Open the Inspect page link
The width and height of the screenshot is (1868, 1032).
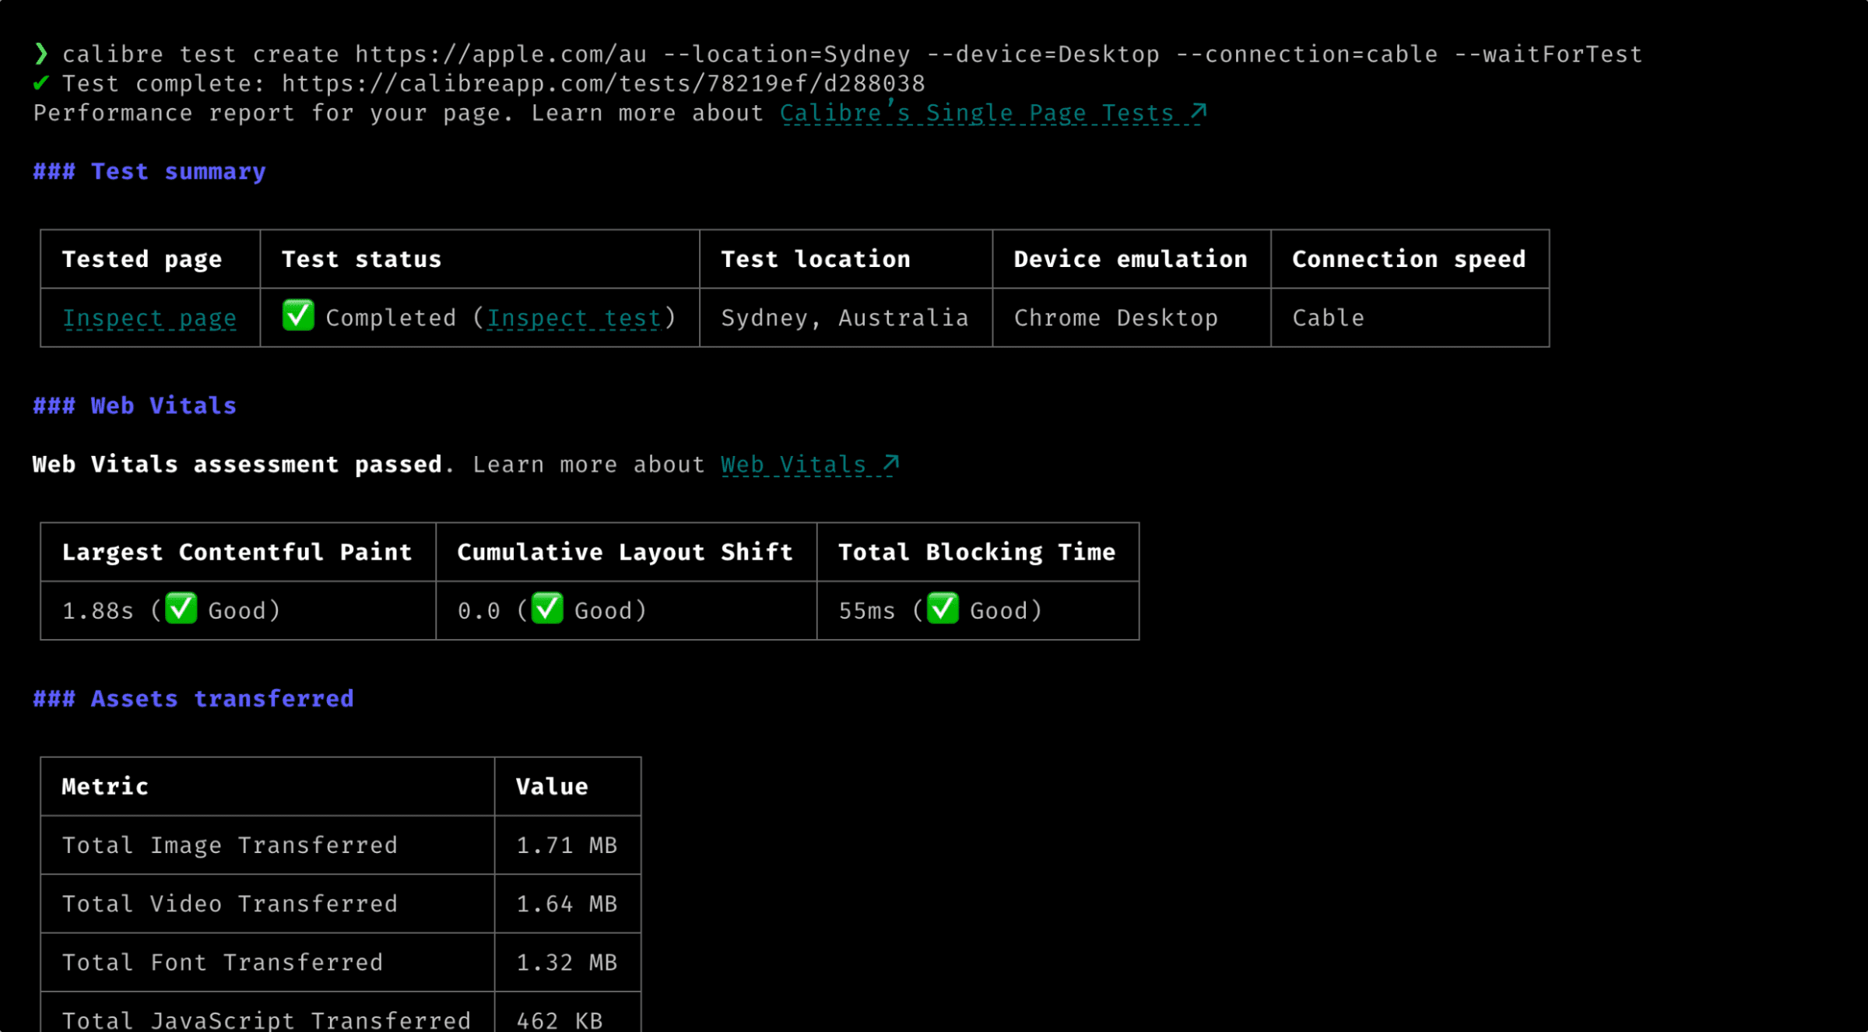coord(149,318)
